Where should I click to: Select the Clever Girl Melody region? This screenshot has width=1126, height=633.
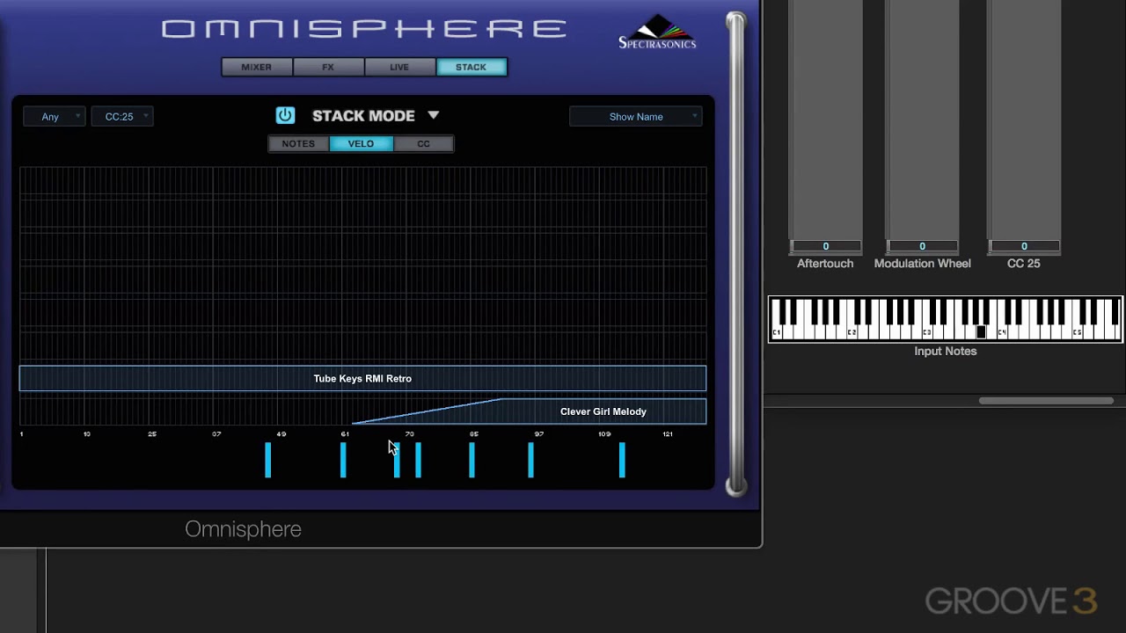[x=603, y=411]
